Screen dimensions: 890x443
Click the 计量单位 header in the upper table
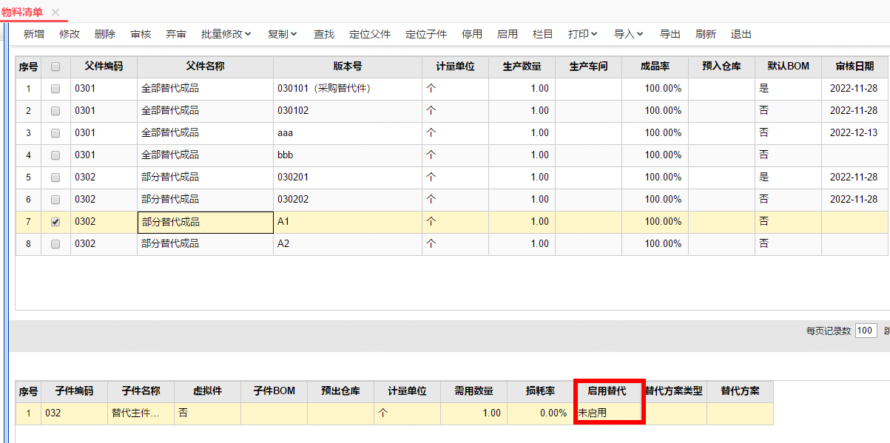(455, 67)
